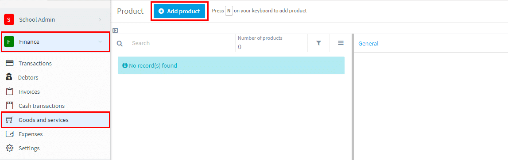Open the Invoices link in sidebar
This screenshot has width=508, height=160.
[29, 92]
